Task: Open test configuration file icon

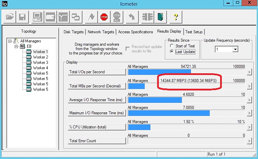Action: point(10,17)
